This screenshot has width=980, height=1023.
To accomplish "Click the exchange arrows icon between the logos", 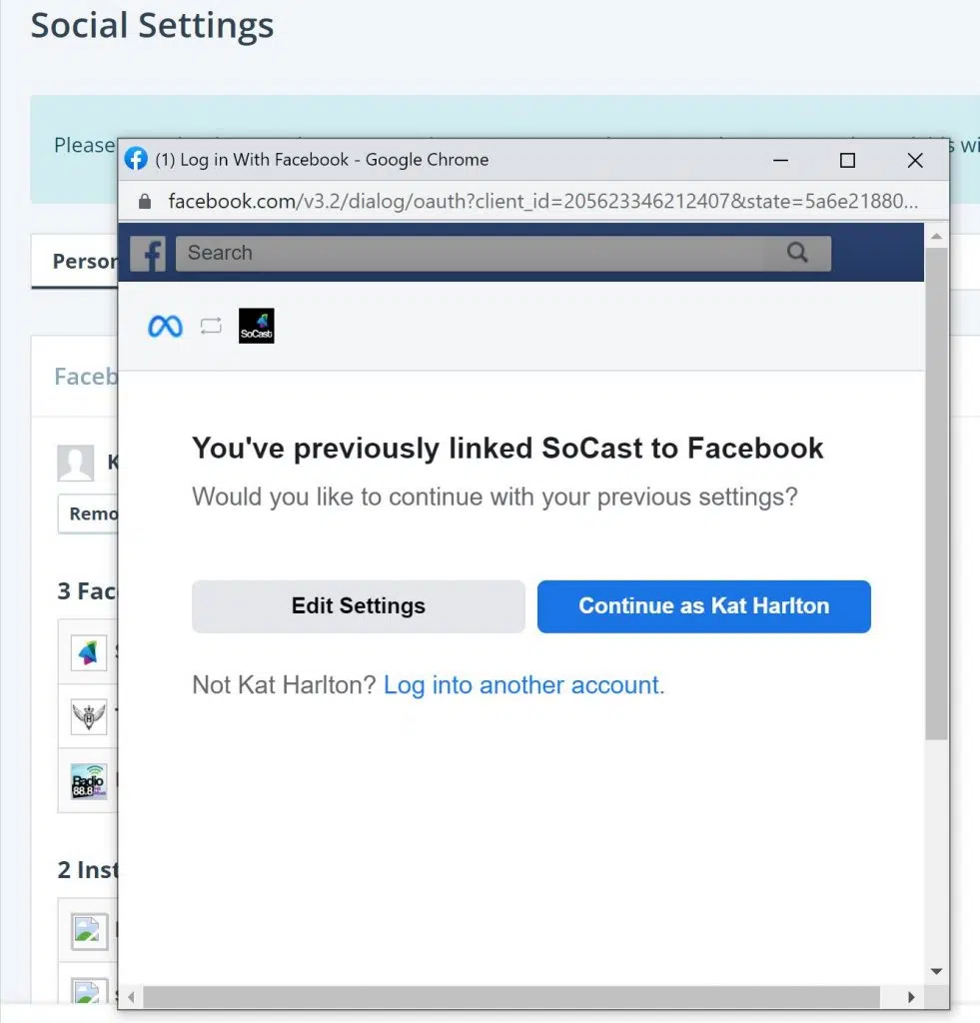I will point(211,326).
